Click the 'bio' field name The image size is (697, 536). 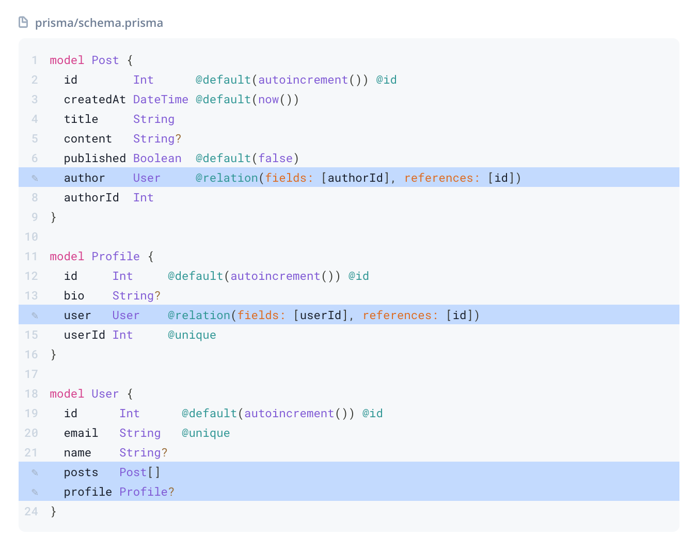(74, 296)
